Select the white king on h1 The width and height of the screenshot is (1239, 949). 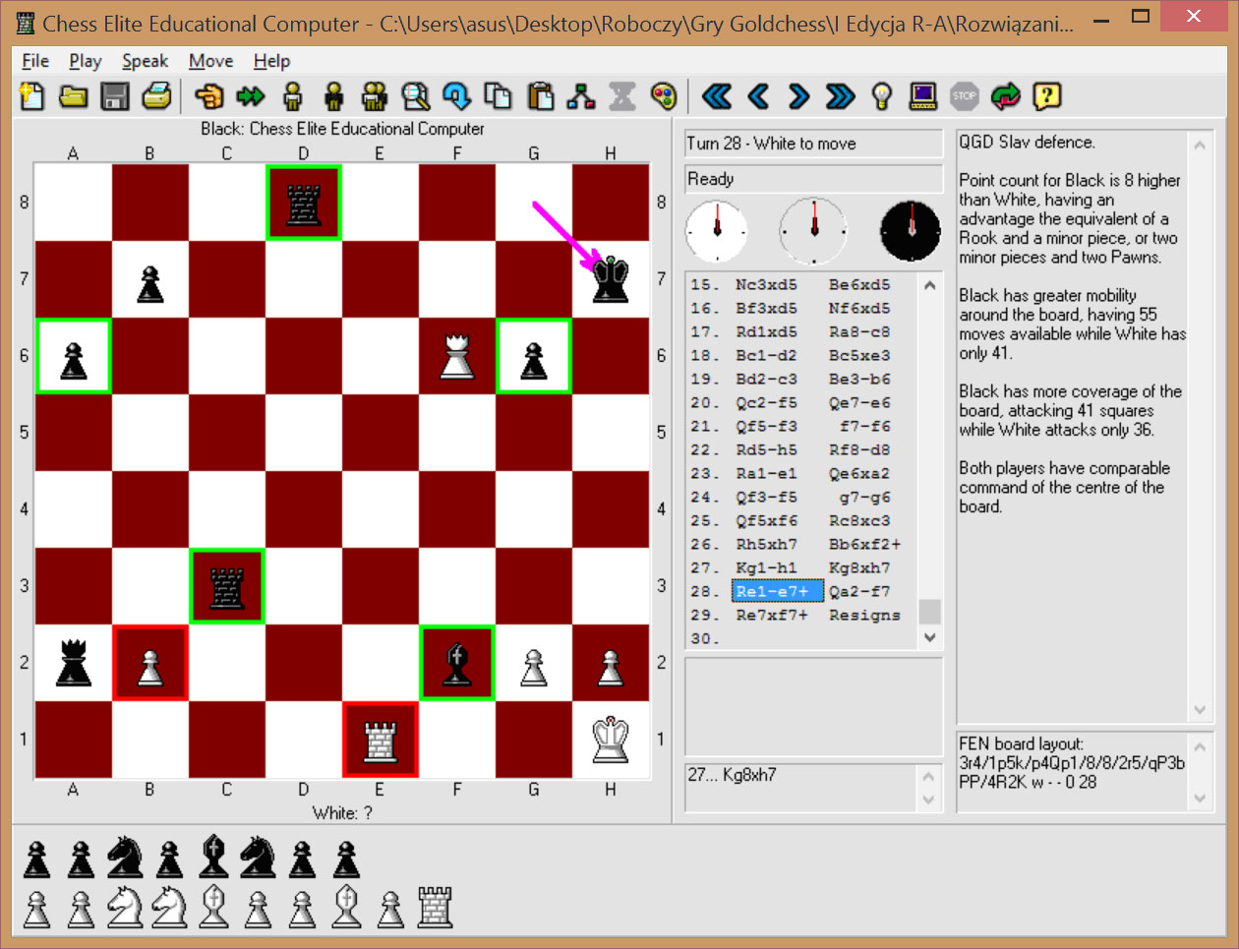pos(611,740)
